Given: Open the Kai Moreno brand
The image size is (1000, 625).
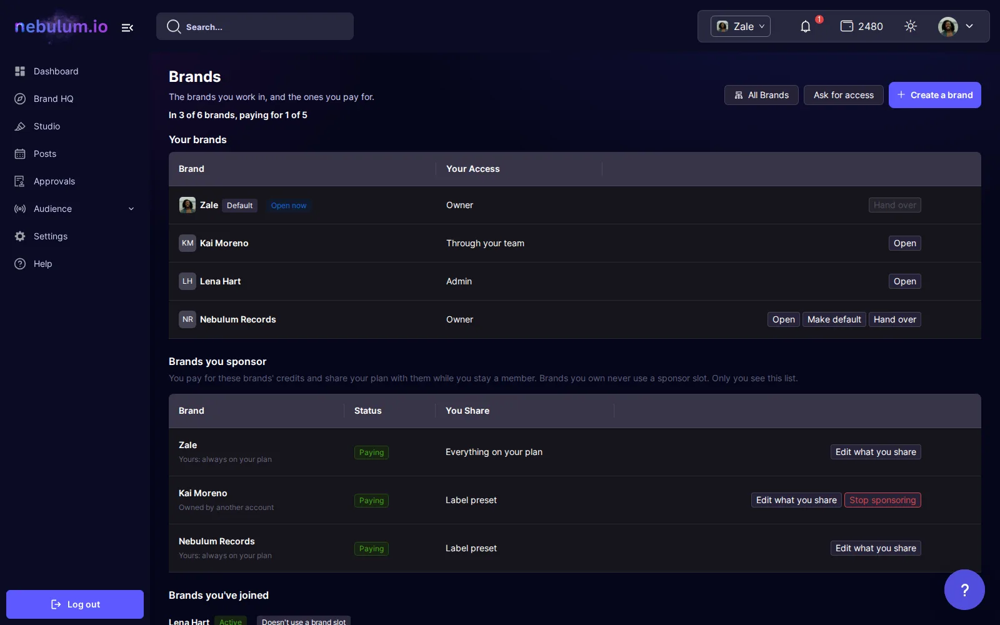Looking at the screenshot, I should coord(904,243).
